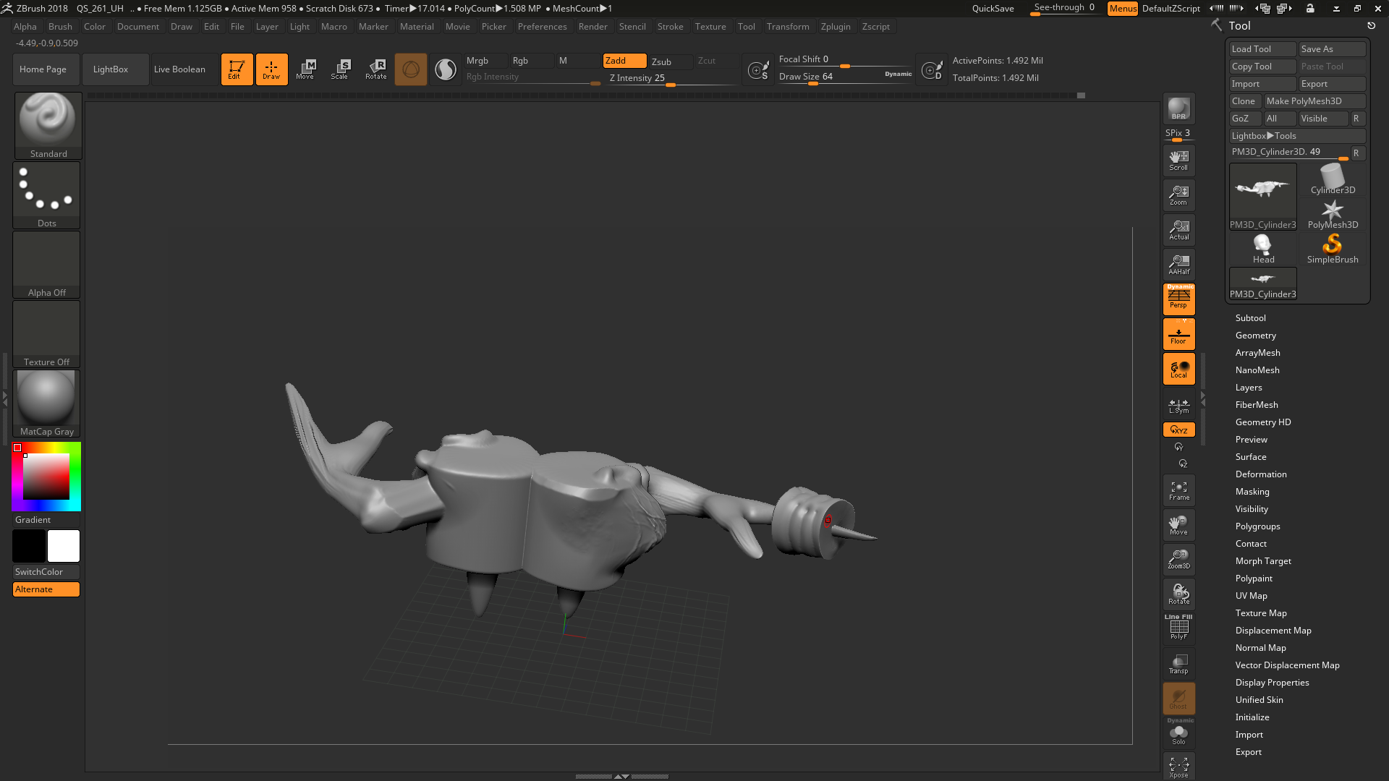Screen dimensions: 1389x781
Task: Expand the Subtool palette section
Action: tap(1250, 318)
